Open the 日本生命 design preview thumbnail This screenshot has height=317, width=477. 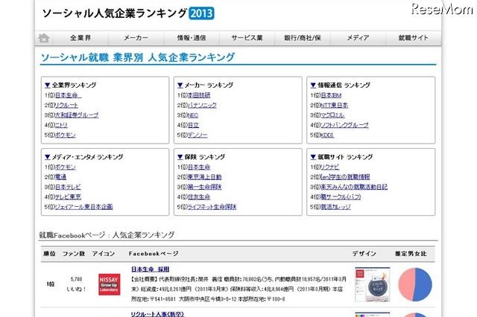click(373, 284)
